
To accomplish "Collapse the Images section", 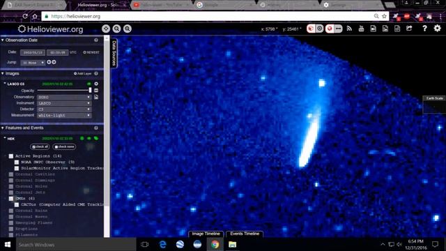I will point(3,73).
